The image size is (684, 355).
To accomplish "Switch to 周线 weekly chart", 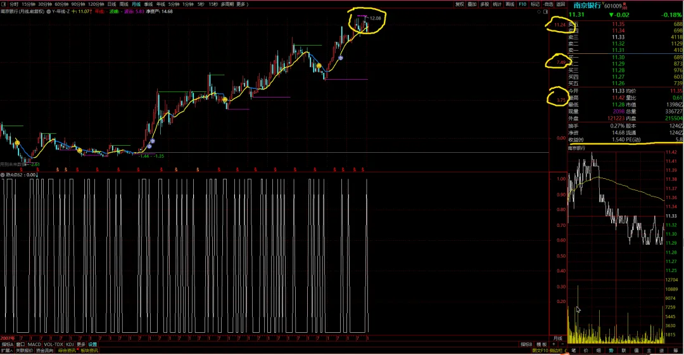I will (x=124, y=4).
